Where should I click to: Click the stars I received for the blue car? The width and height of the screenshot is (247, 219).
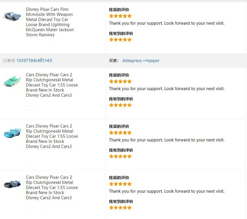[120, 156]
